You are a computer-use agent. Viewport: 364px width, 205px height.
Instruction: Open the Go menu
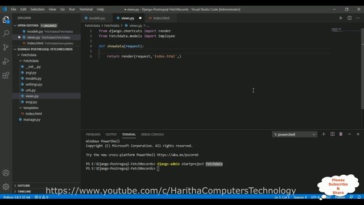63,9
